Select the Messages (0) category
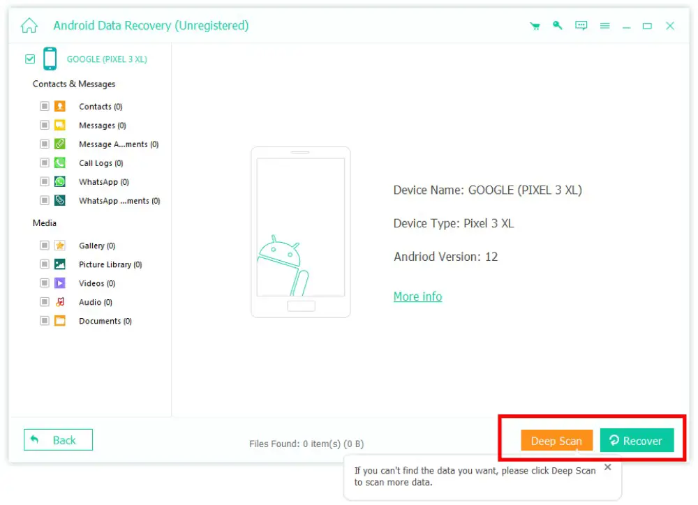 pyautogui.click(x=103, y=126)
